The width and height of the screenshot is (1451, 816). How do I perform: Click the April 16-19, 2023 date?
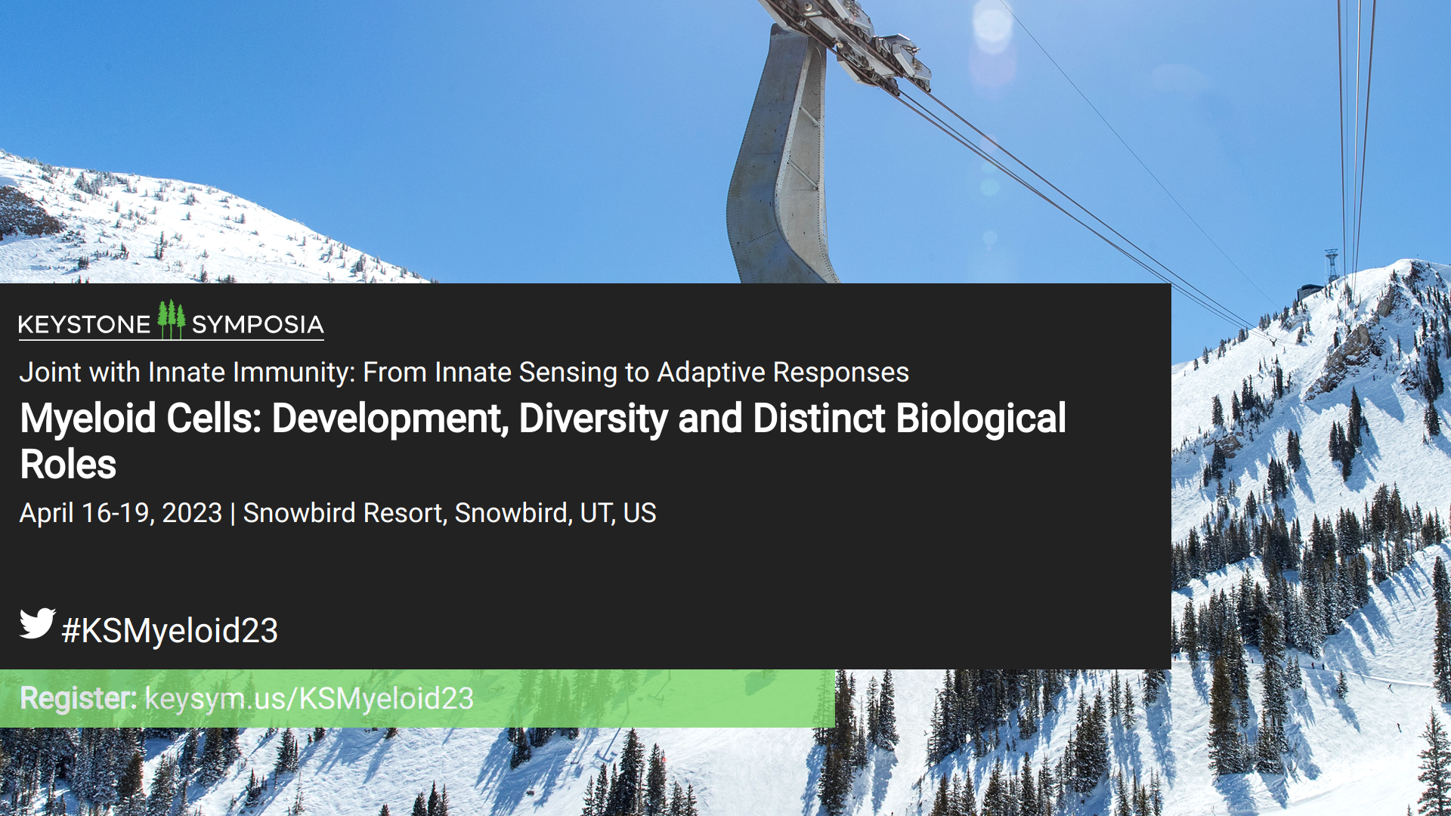pos(120,513)
